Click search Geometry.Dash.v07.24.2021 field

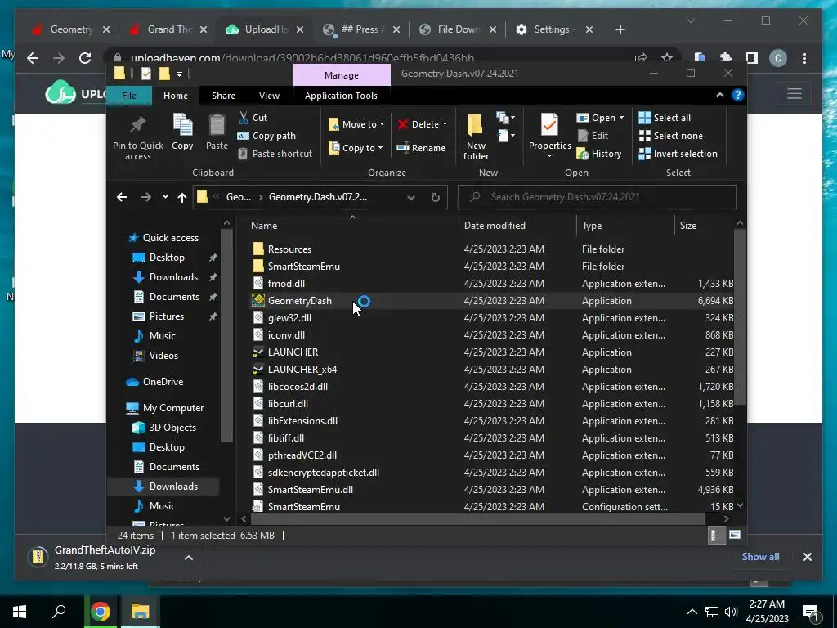pos(598,197)
